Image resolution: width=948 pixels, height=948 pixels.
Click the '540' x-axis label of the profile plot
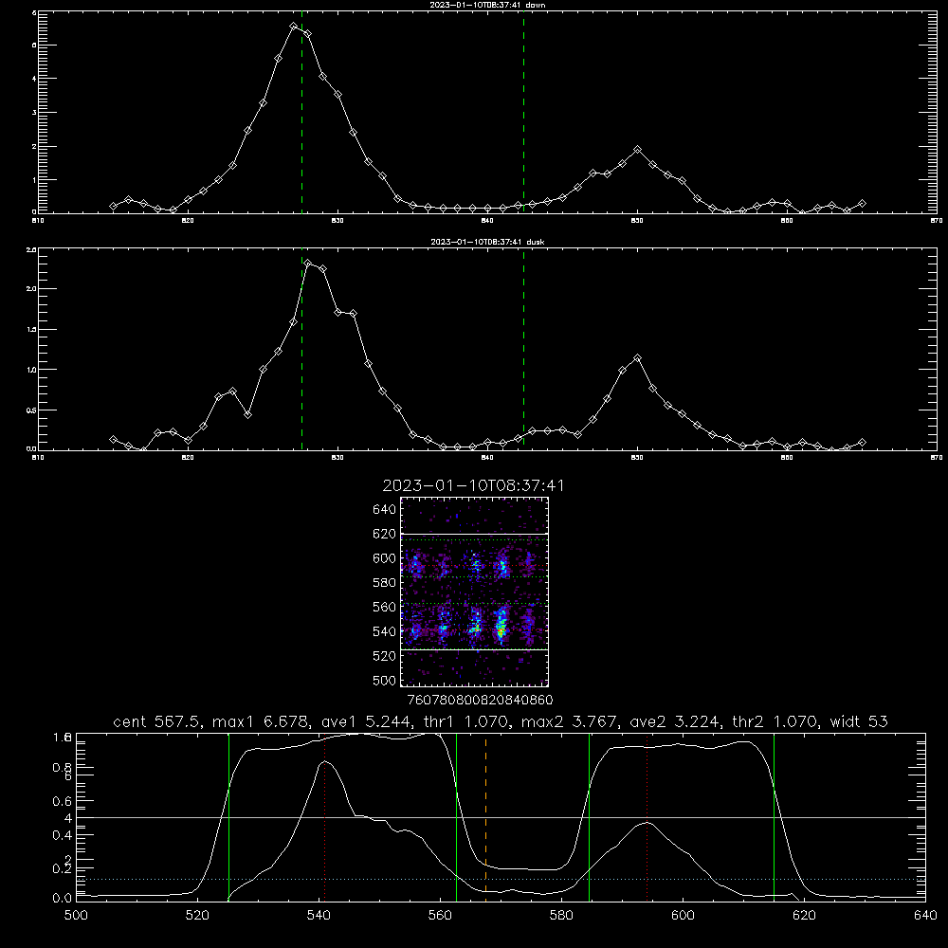(319, 916)
